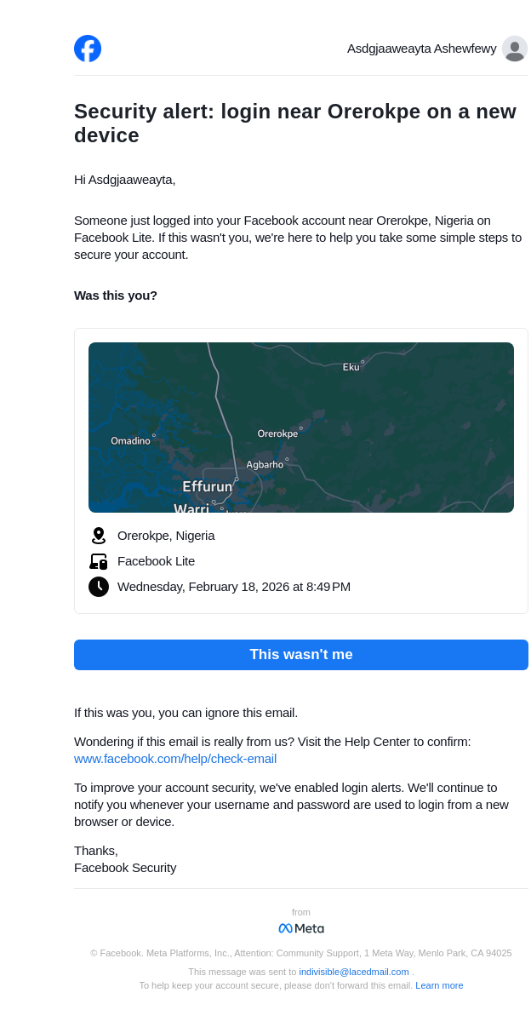Click the Effurun label on the map
The height and width of the screenshot is (1033, 531).
coord(207,487)
